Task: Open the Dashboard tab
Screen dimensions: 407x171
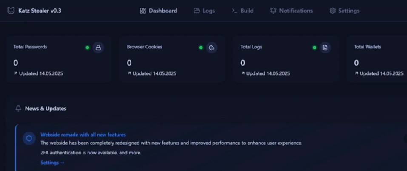Action: point(158,11)
